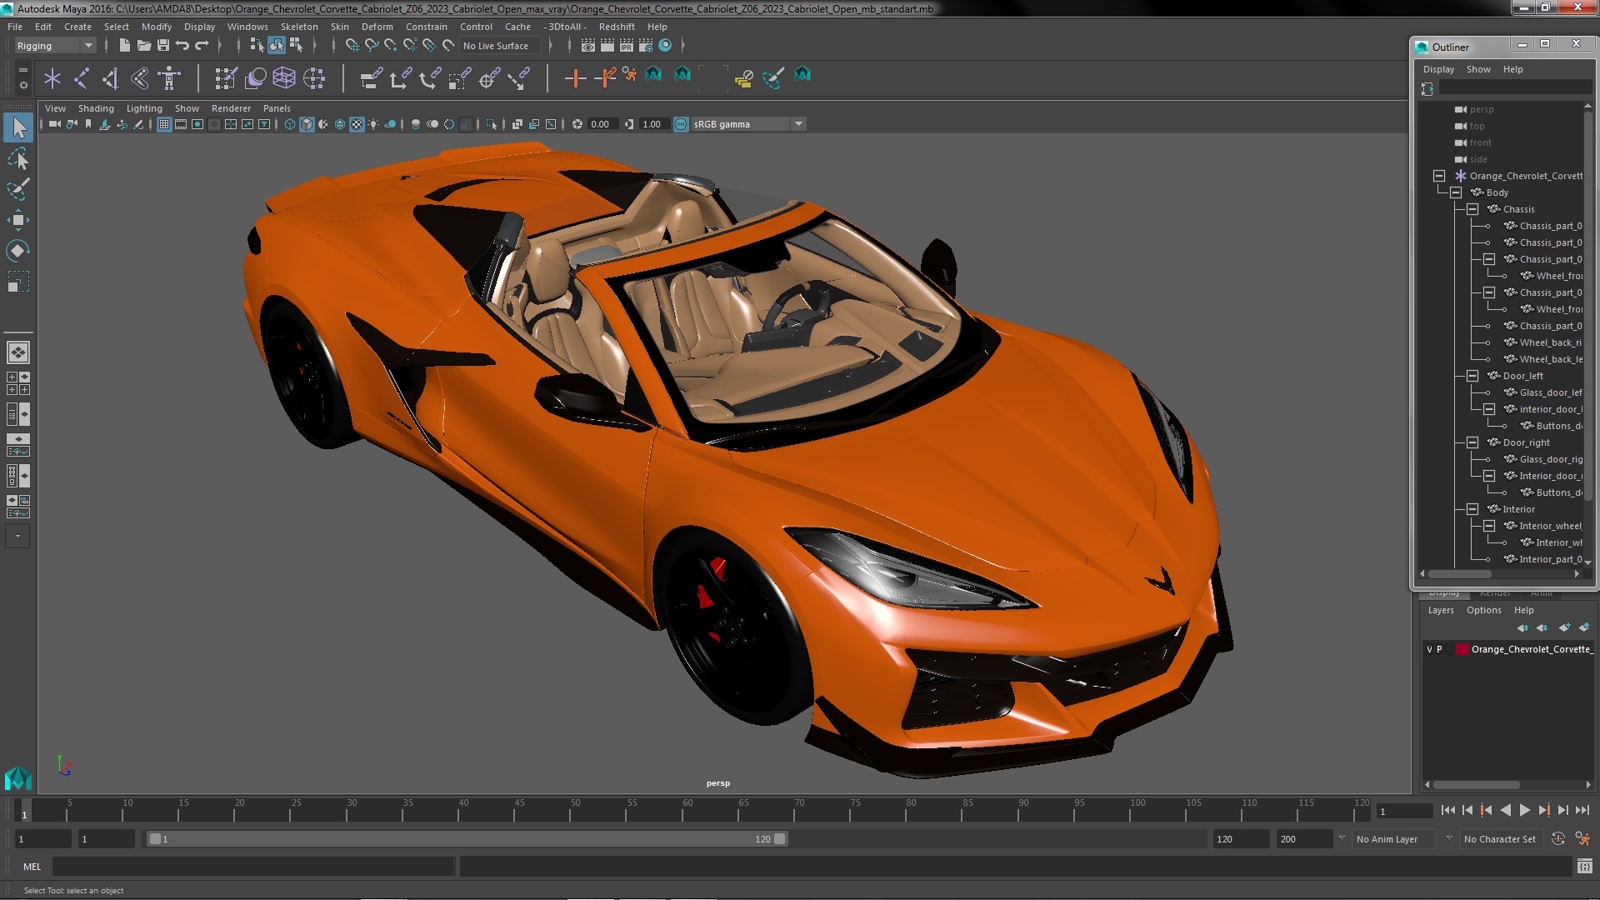This screenshot has width=1600, height=900.
Task: Open Outliner Display menu
Action: pyautogui.click(x=1438, y=69)
